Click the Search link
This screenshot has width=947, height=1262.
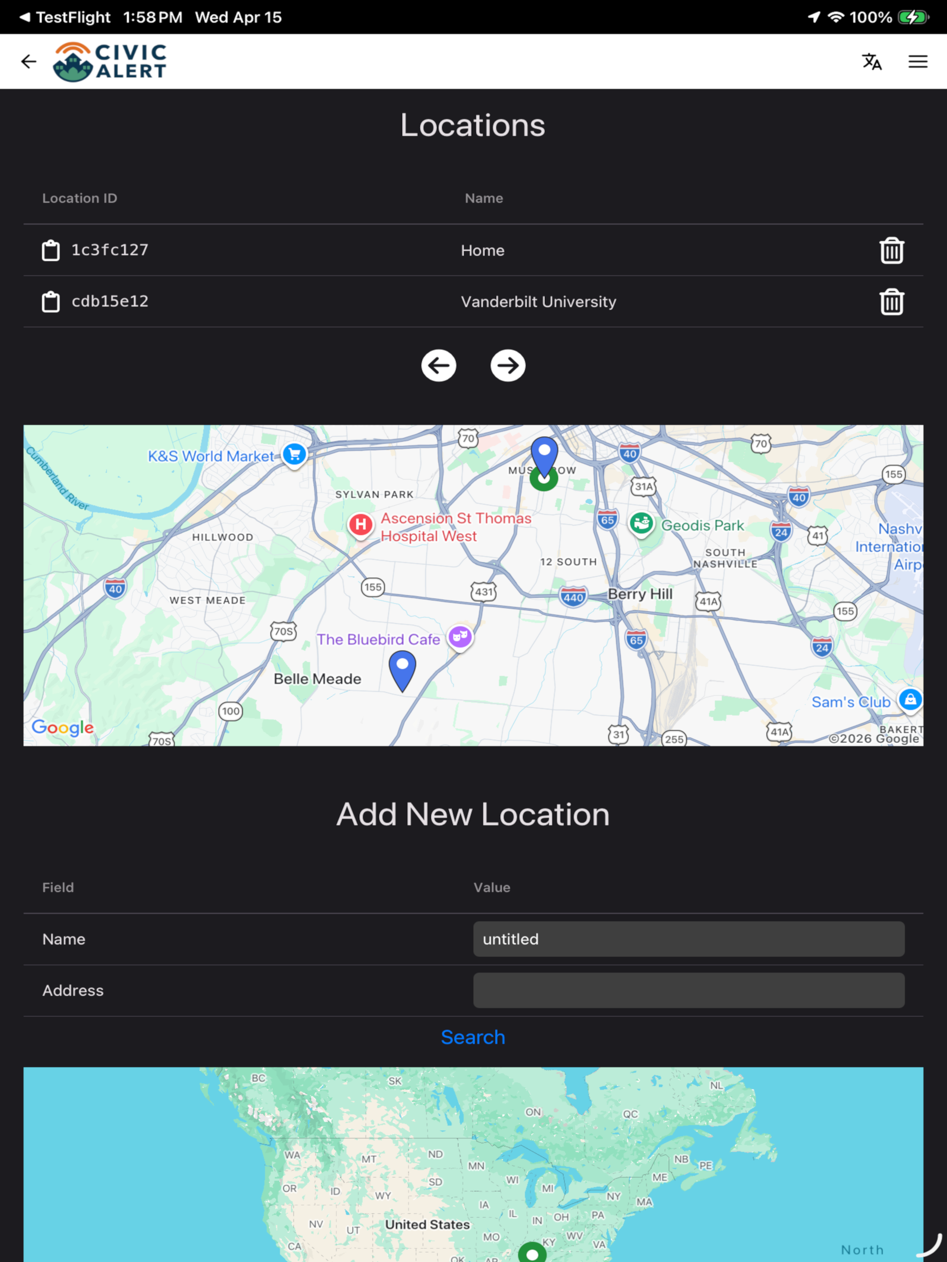click(x=473, y=1037)
